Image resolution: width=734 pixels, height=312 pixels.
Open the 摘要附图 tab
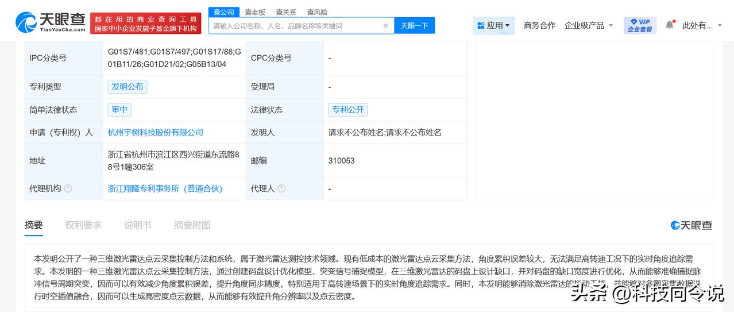tap(192, 225)
